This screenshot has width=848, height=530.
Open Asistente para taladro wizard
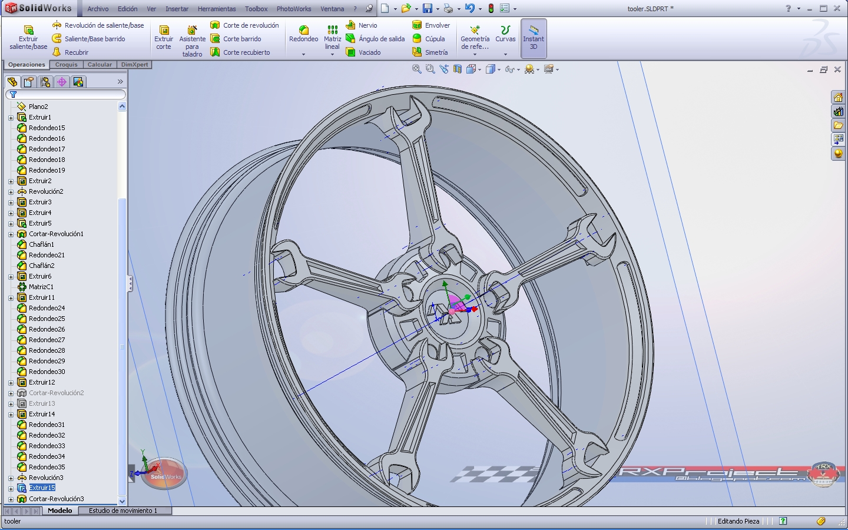click(x=192, y=41)
